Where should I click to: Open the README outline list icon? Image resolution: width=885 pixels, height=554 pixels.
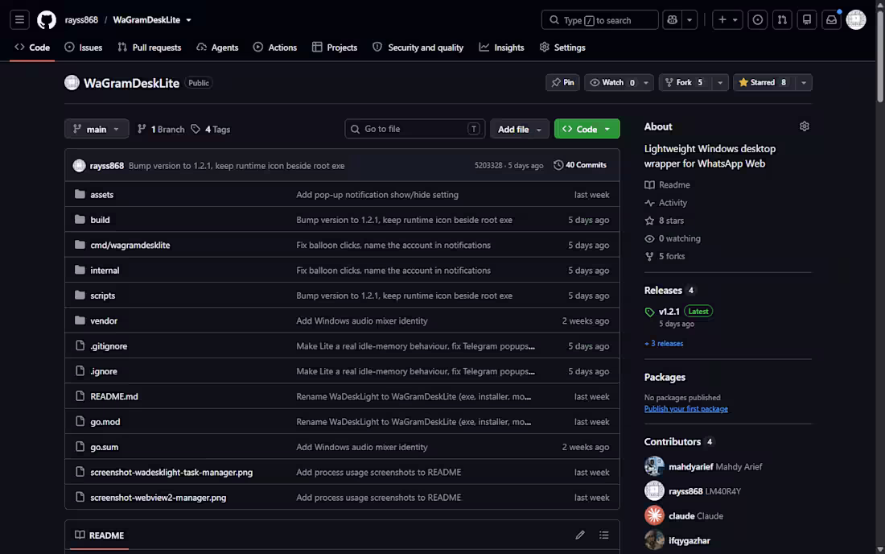(x=604, y=535)
